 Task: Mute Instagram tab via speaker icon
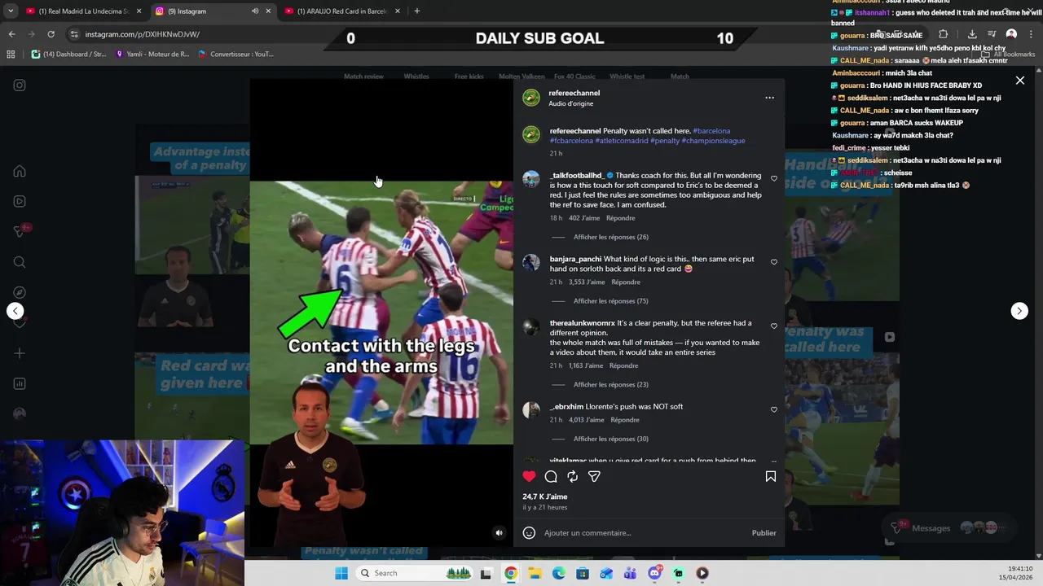[x=254, y=11]
